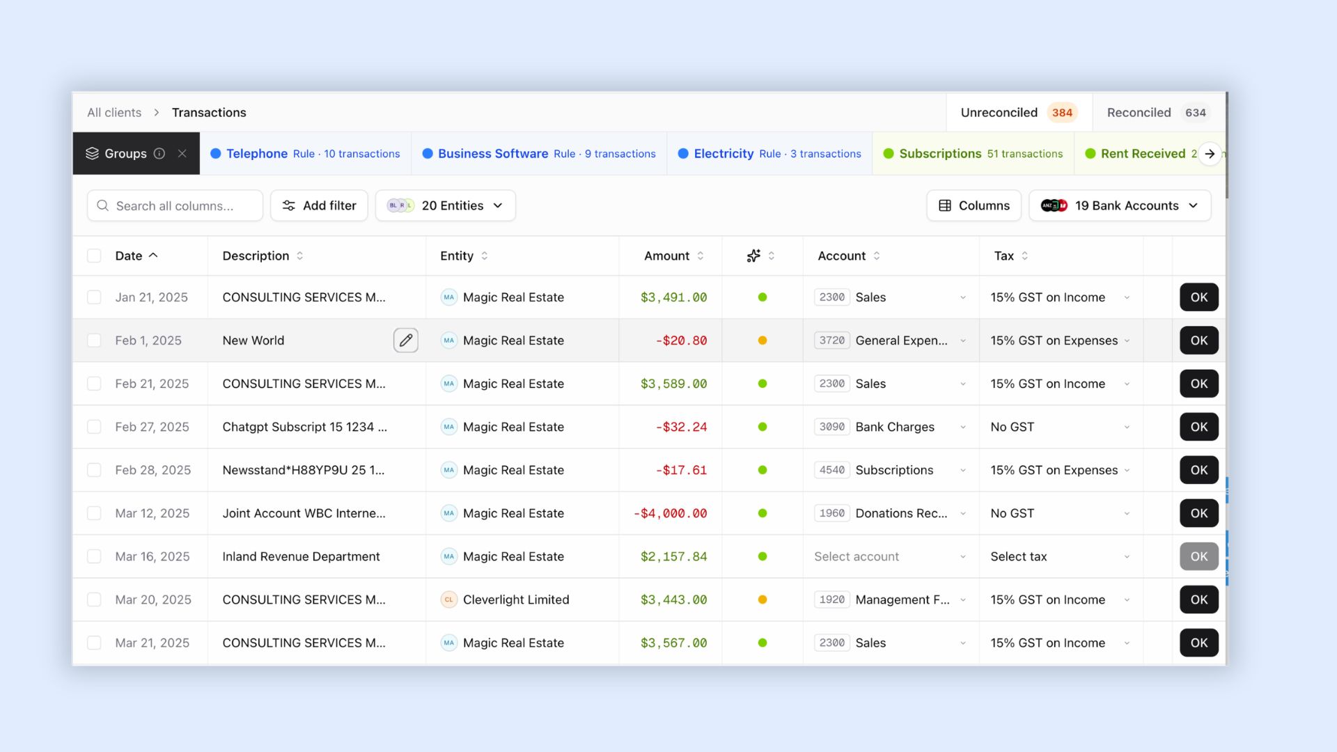The image size is (1337, 752).
Task: Open Select account dropdown for Inland Revenue
Action: (x=890, y=556)
